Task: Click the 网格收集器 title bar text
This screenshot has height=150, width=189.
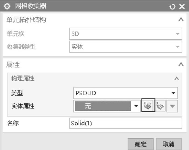Action: [29, 6]
